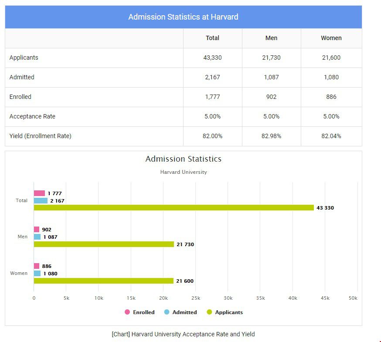Image resolution: width=381 pixels, height=342 pixels.
Task: Click the "Harvard University" chart subtitle
Action: pos(184,172)
